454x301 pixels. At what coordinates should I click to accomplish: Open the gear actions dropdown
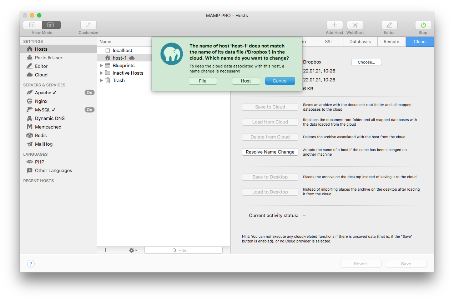133,250
